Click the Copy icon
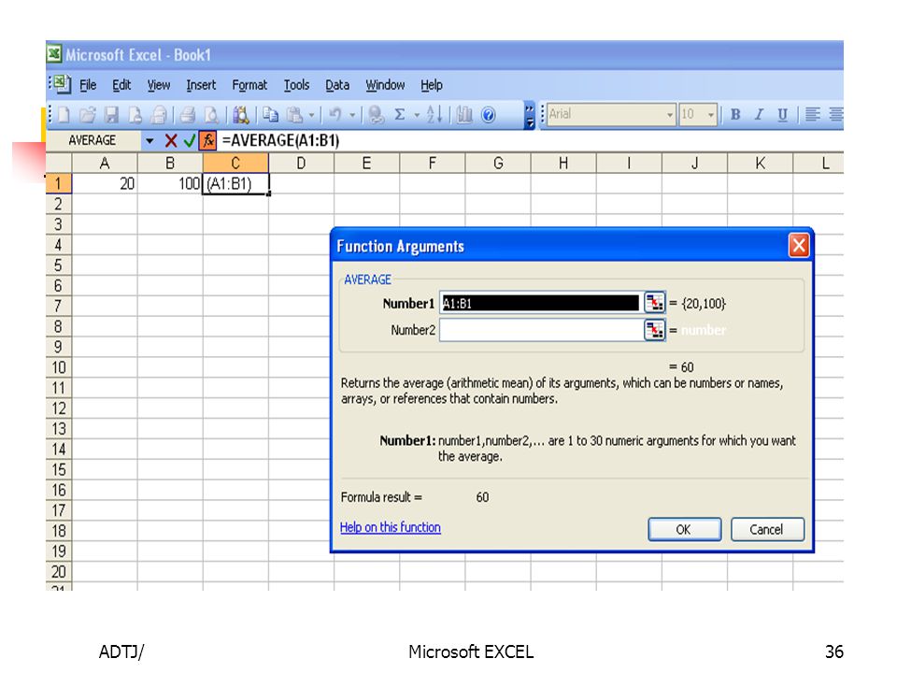 pyautogui.click(x=270, y=115)
